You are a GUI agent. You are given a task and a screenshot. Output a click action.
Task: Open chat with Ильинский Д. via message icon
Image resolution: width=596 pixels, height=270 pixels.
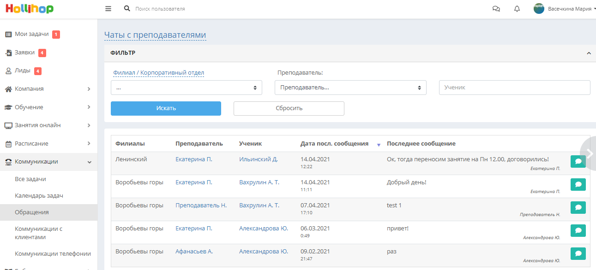pos(578,162)
